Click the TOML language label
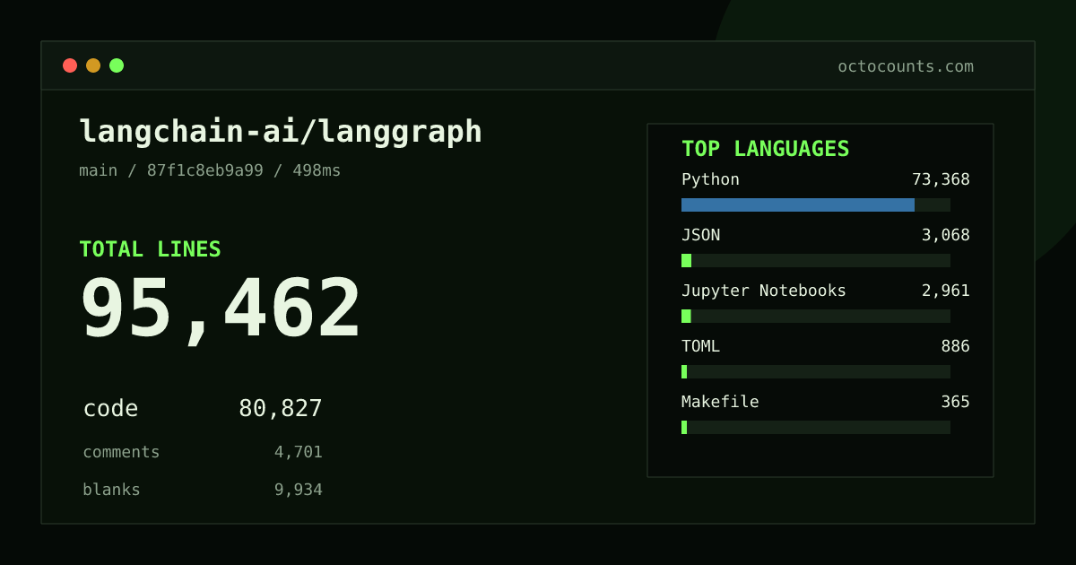The width and height of the screenshot is (1076, 565). [700, 346]
